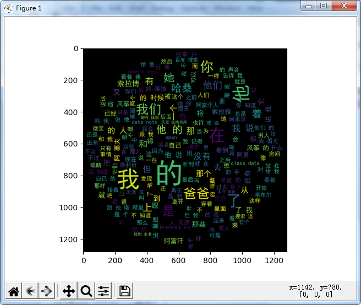Open Configure subplots settings
This screenshot has width=361, height=305.
pyautogui.click(x=103, y=291)
